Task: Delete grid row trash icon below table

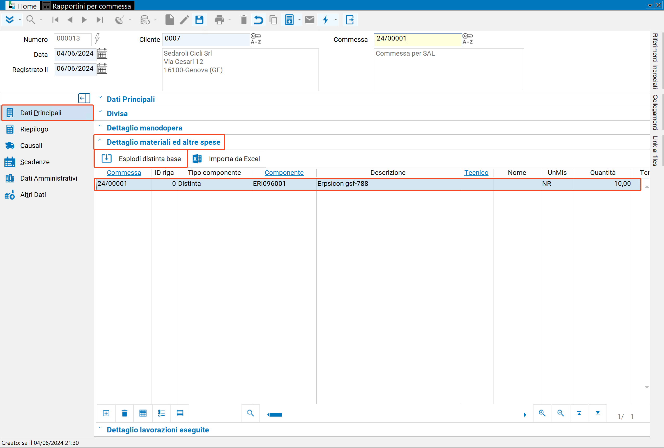Action: [124, 413]
